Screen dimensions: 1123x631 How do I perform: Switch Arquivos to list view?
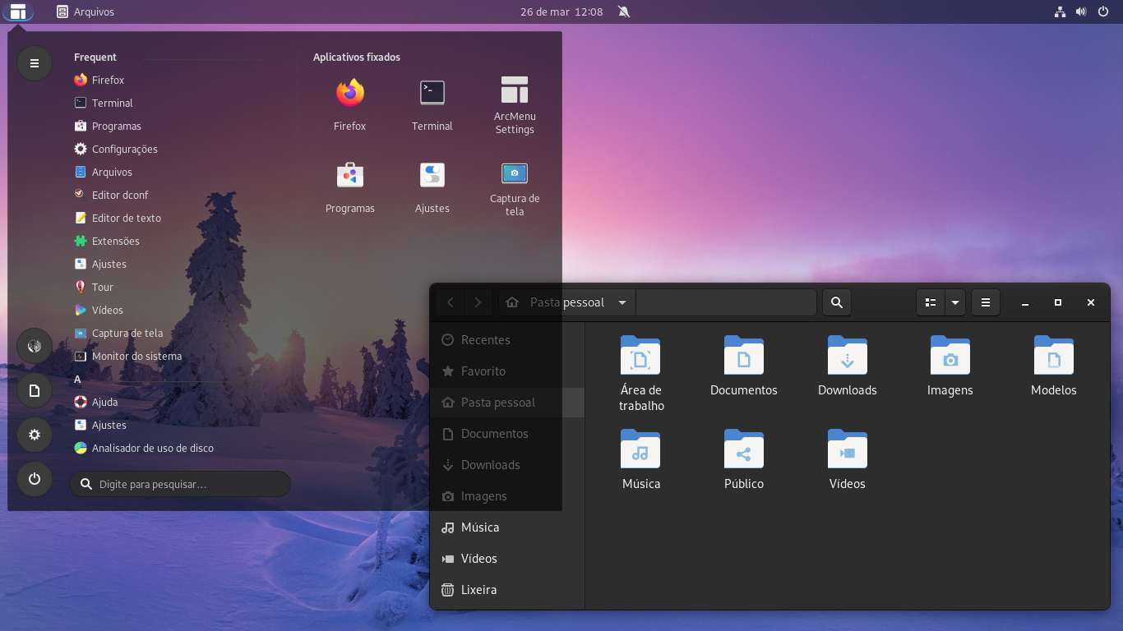(930, 302)
